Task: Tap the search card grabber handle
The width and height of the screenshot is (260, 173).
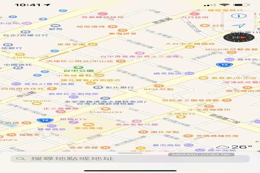Action: click(130, 153)
